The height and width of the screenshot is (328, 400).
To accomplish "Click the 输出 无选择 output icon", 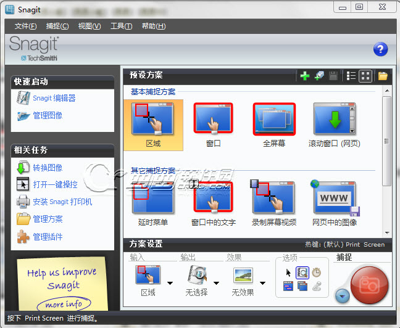I will coord(197,275).
